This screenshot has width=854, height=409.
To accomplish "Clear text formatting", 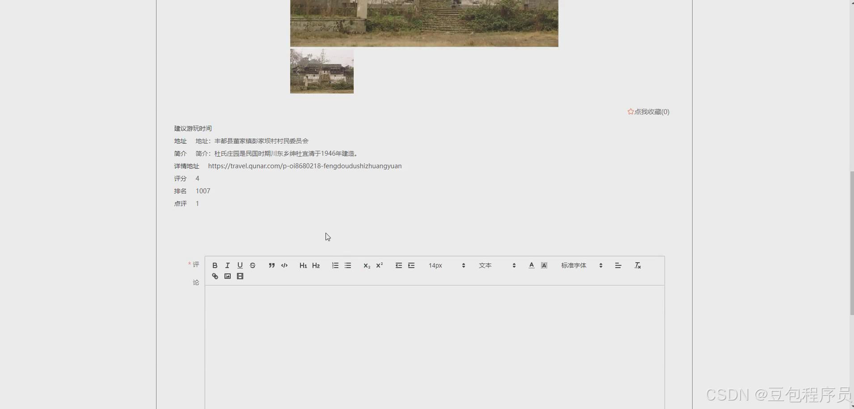I will point(638,265).
